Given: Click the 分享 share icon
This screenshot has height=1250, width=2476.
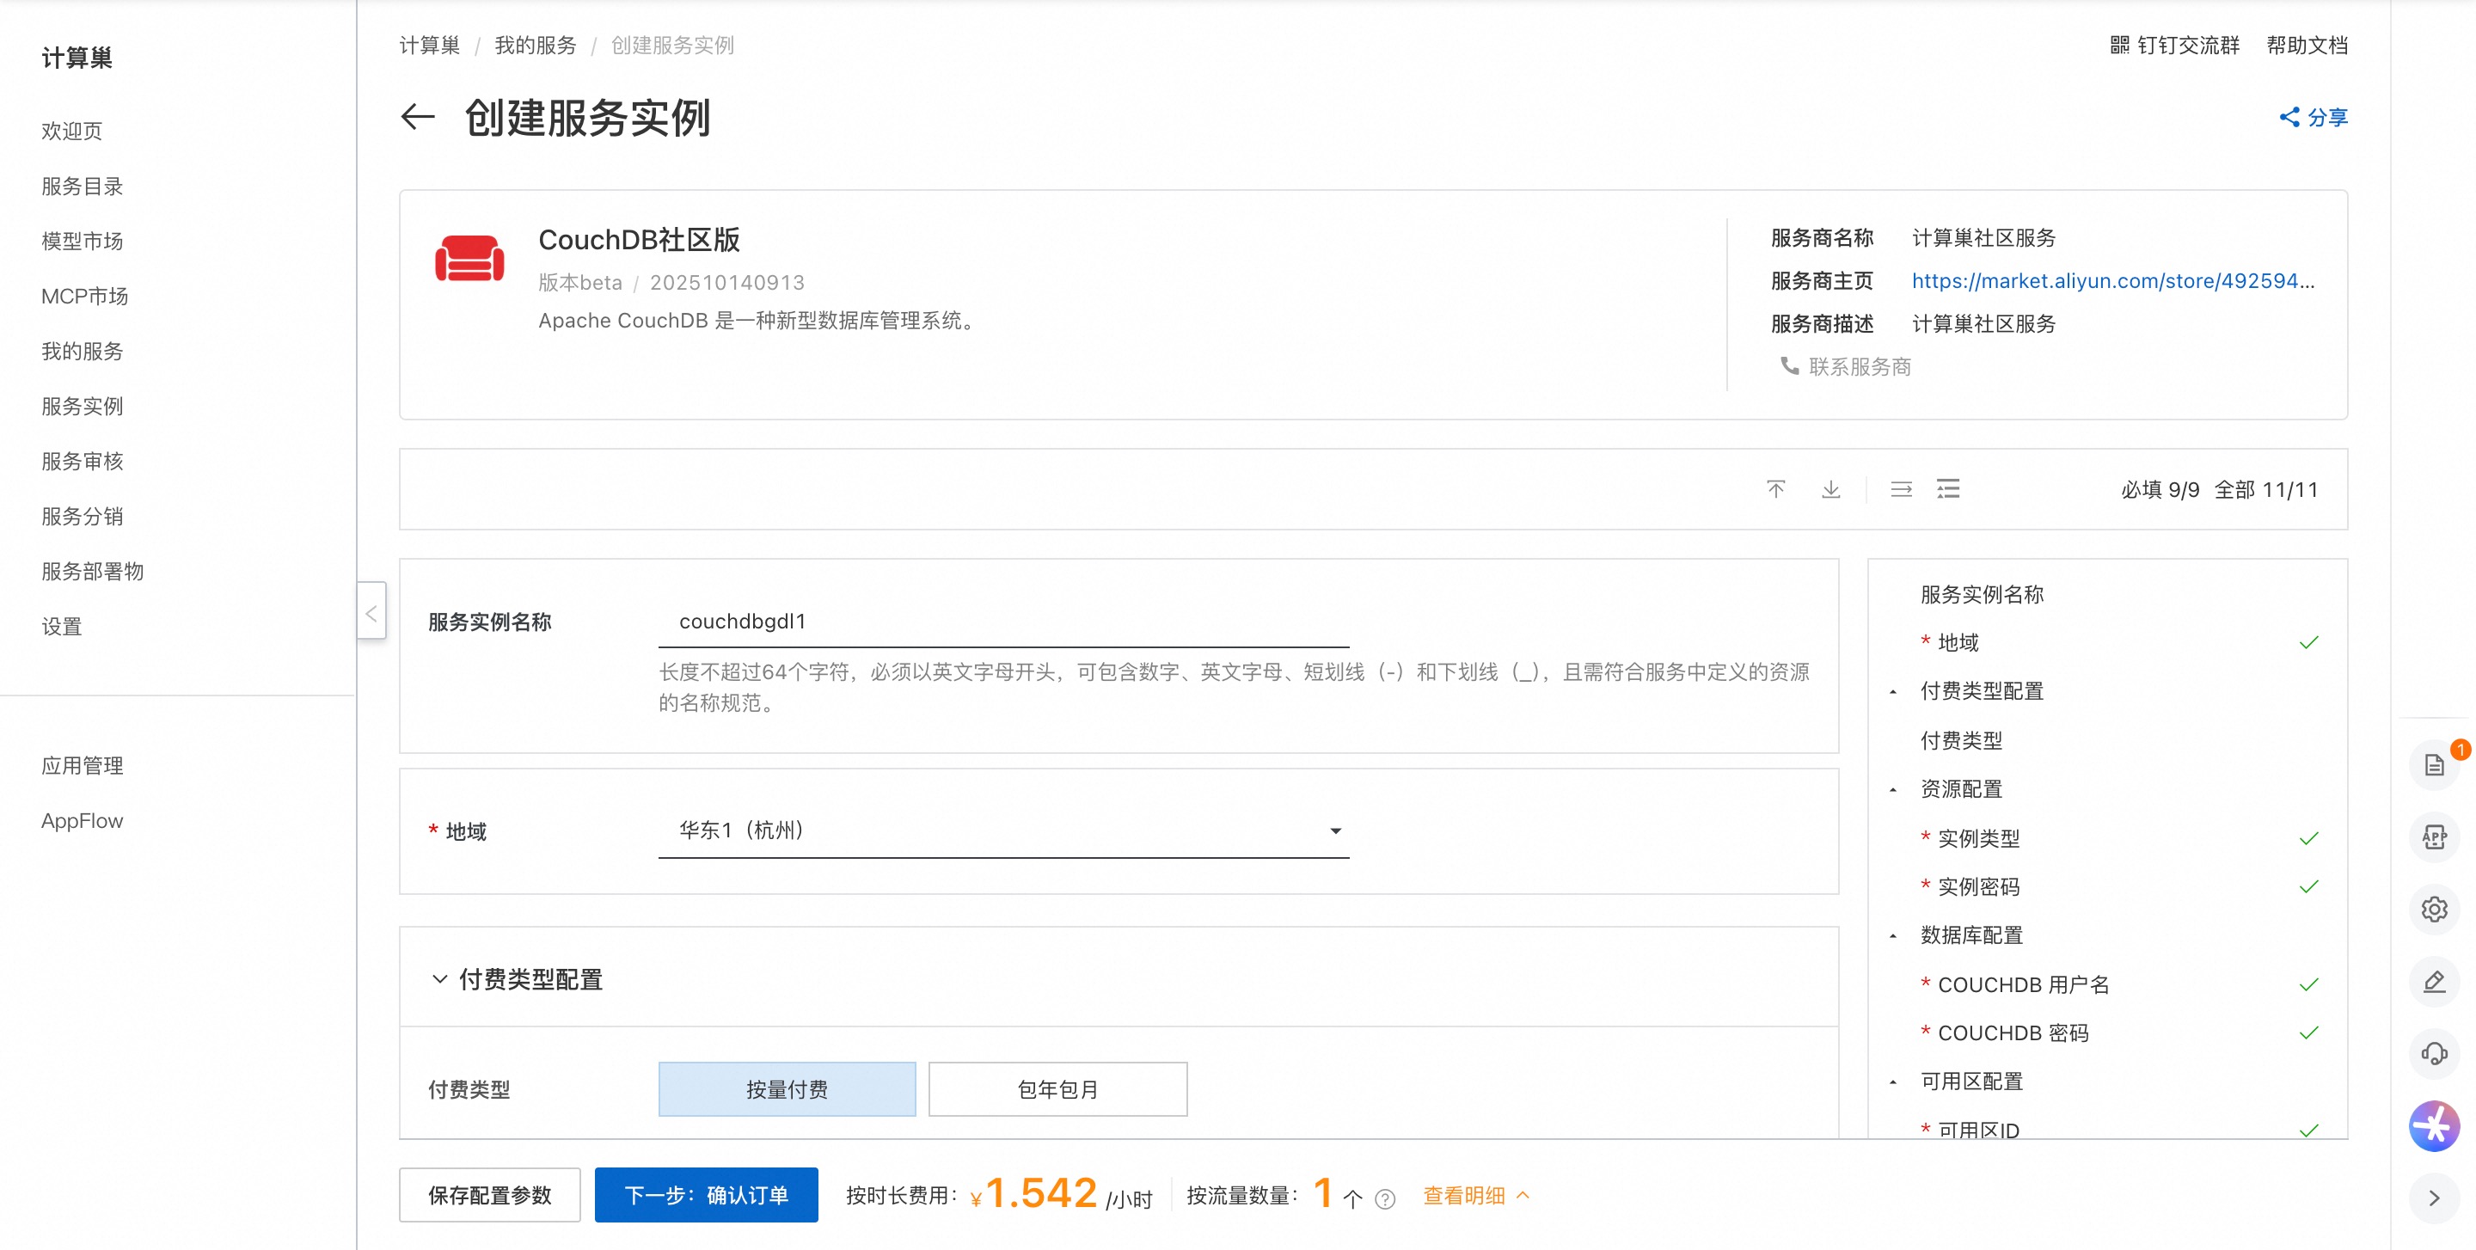Looking at the screenshot, I should pyautogui.click(x=2289, y=117).
